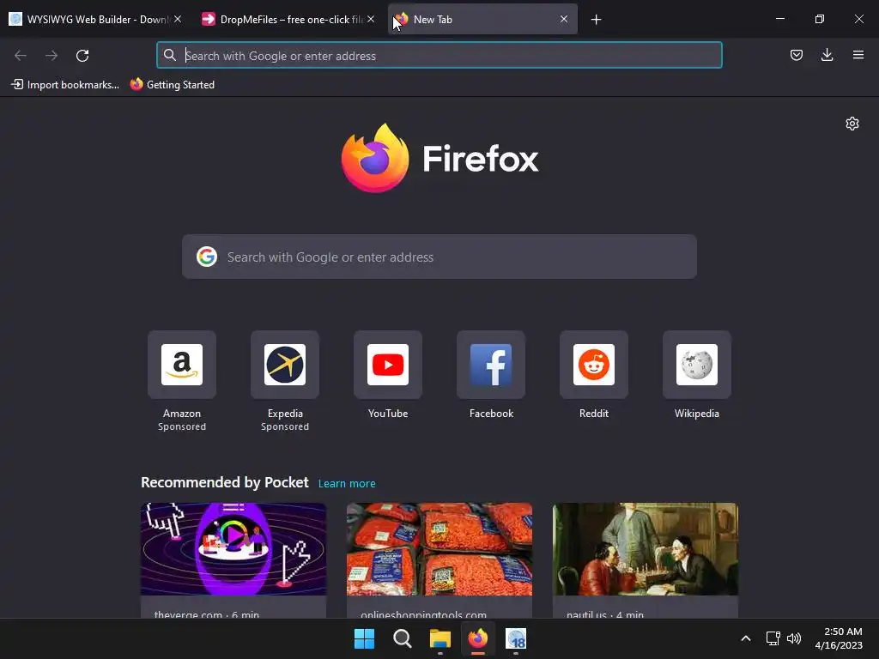
Task: Open a new tab with plus button
Action: (x=596, y=20)
